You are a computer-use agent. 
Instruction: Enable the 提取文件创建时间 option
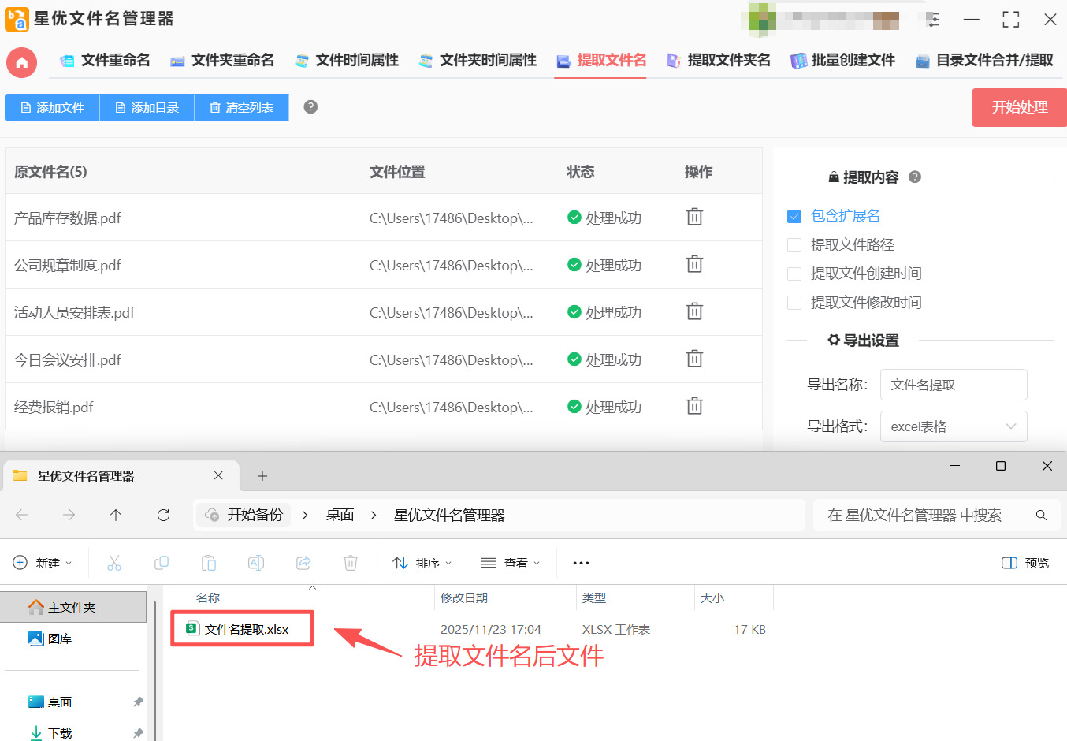point(794,274)
